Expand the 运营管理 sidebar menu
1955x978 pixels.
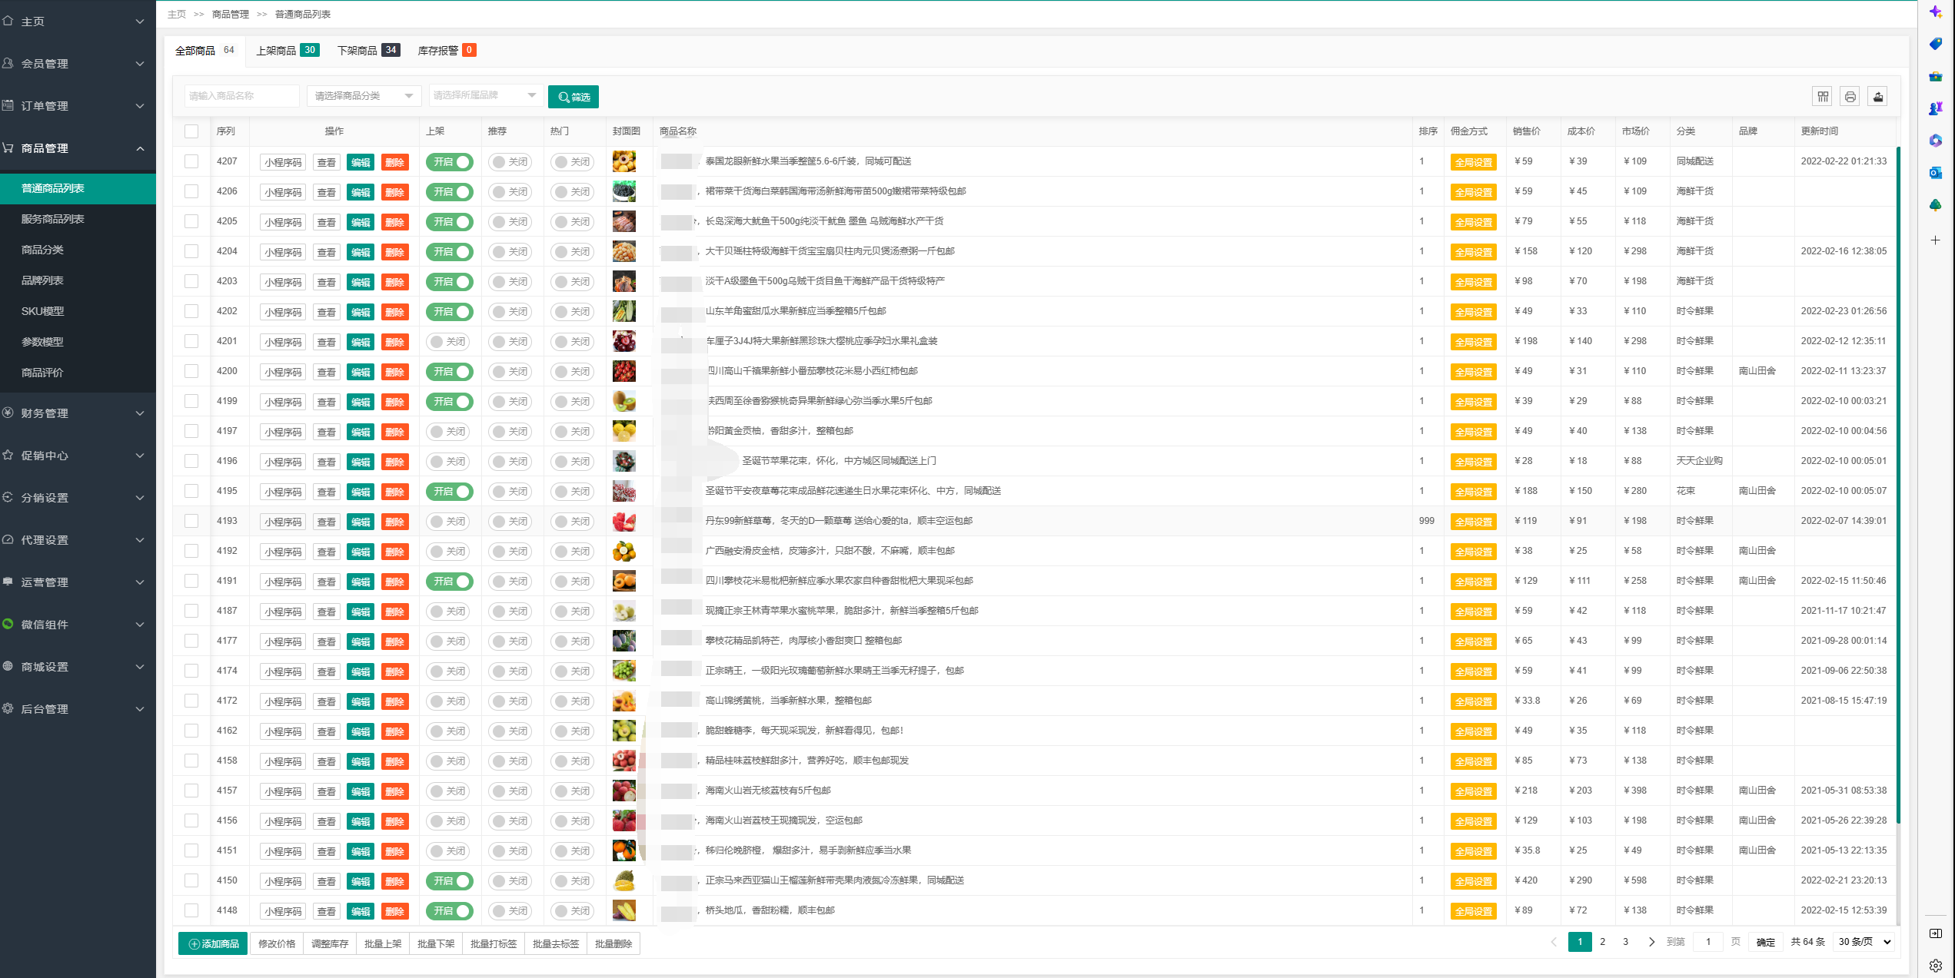coord(78,582)
